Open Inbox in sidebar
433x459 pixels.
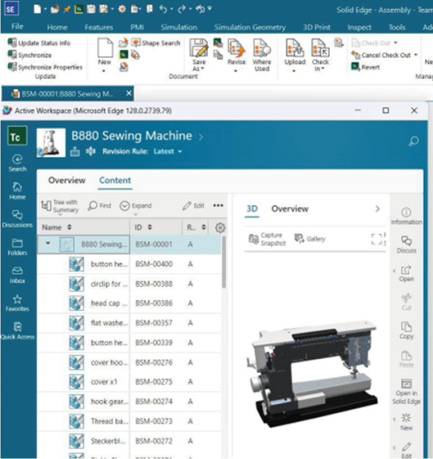pyautogui.click(x=17, y=275)
